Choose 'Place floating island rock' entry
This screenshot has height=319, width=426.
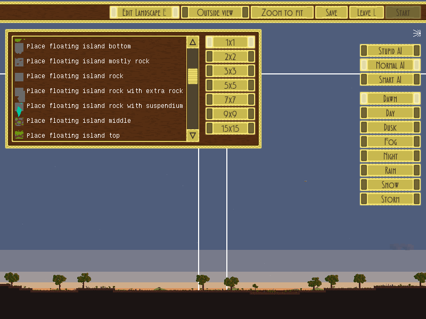(75, 76)
